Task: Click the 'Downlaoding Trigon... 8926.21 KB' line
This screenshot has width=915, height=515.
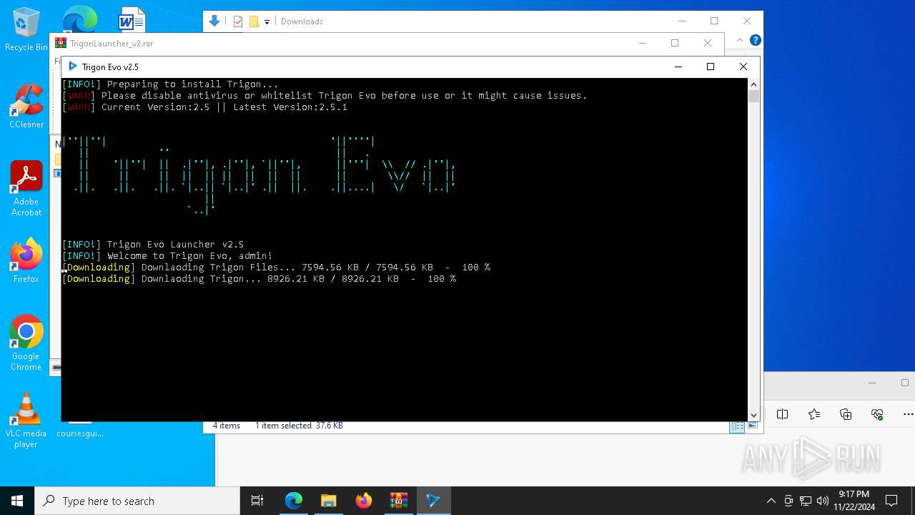Action: [259, 279]
